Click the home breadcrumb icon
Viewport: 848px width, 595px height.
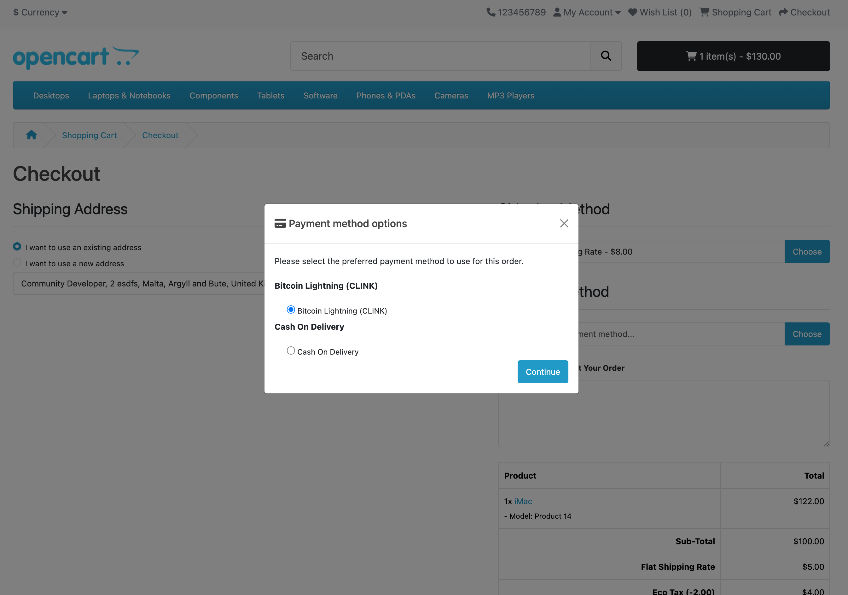click(32, 135)
